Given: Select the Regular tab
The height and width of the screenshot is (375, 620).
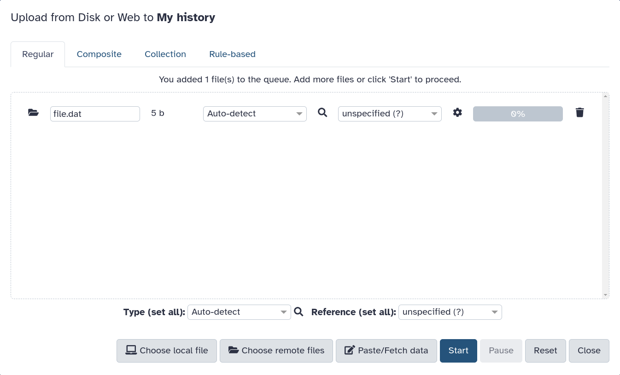Looking at the screenshot, I should point(38,54).
